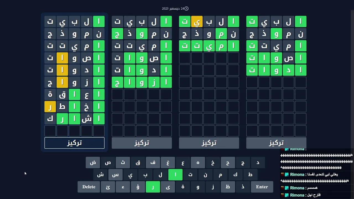
Task: Choose the ظ key on the keyboard
Action: [228, 187]
